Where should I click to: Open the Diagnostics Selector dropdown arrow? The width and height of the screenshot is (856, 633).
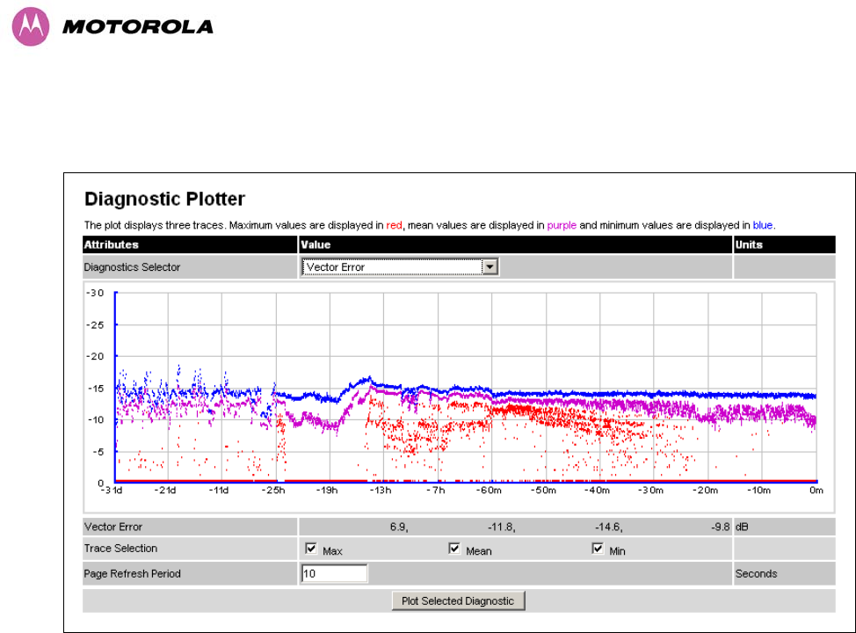(x=490, y=266)
